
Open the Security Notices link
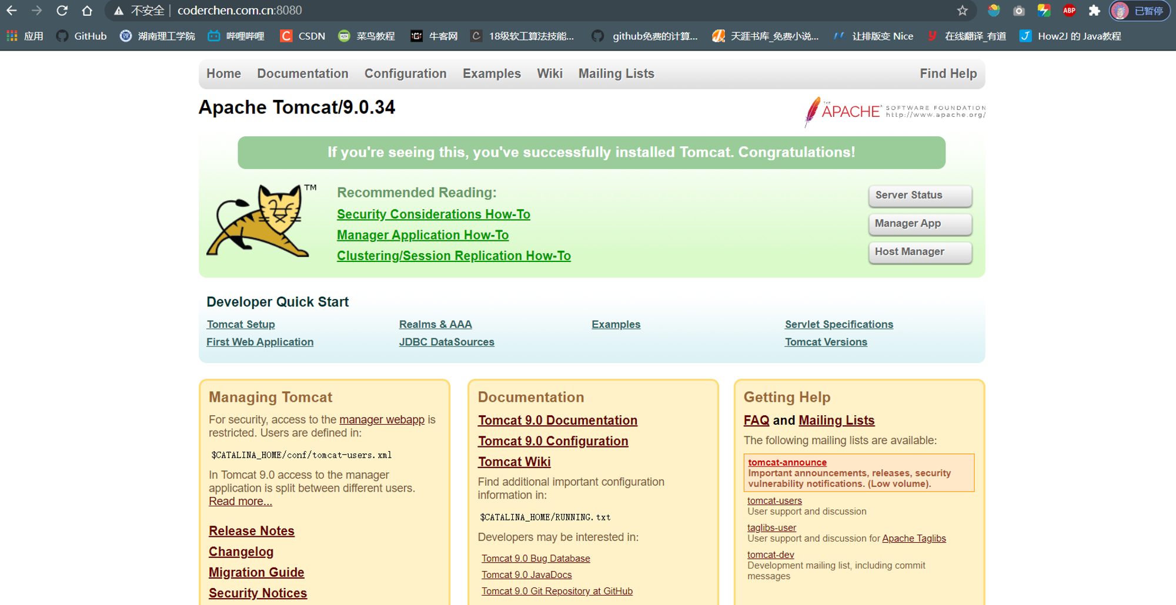coord(258,593)
